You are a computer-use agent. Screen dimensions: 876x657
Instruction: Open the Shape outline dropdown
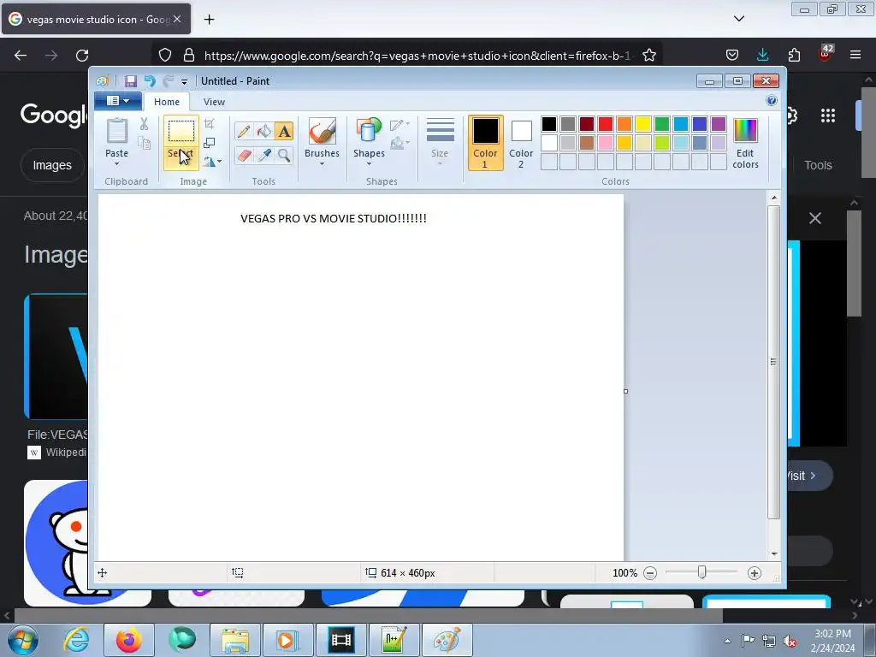pos(400,125)
